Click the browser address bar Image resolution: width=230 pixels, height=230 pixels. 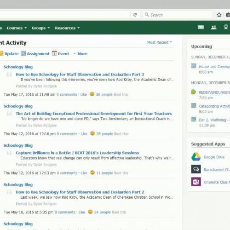65,15
